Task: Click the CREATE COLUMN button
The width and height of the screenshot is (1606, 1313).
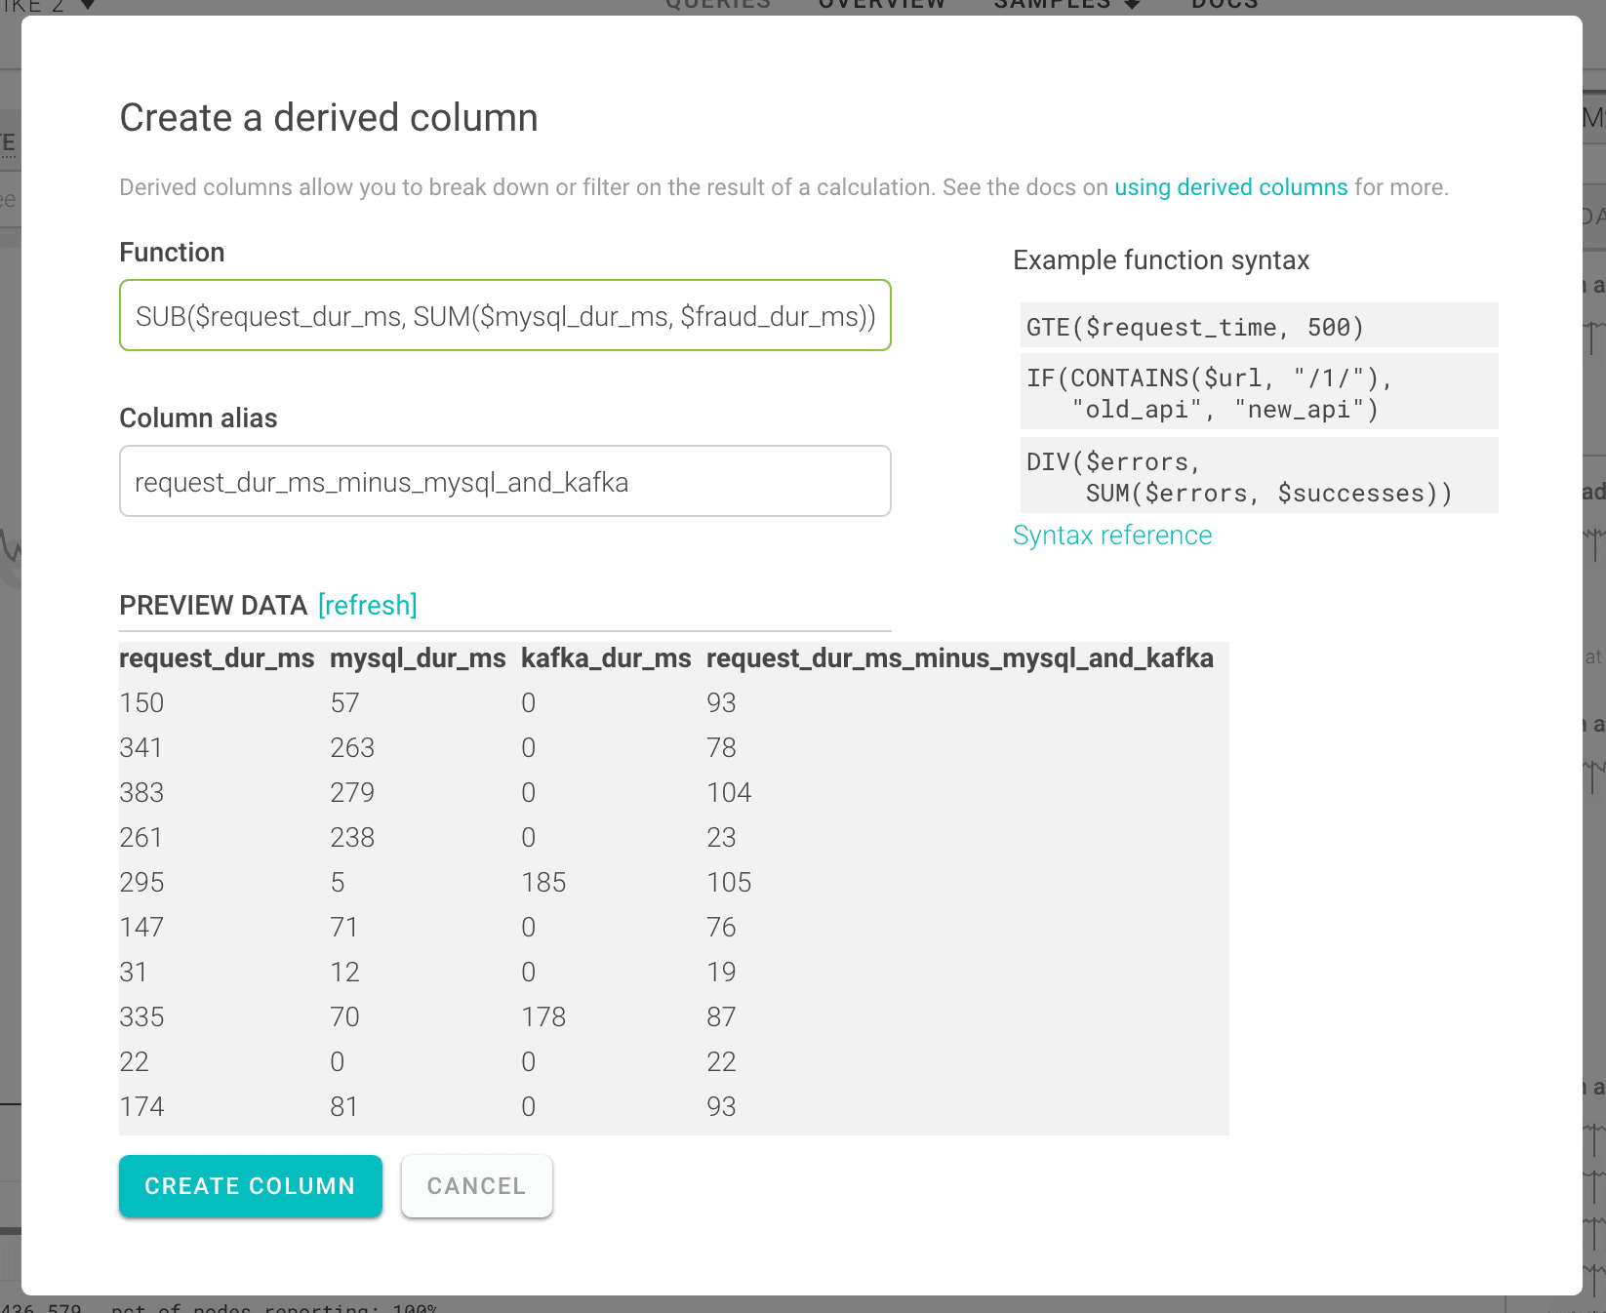Action: [250, 1186]
